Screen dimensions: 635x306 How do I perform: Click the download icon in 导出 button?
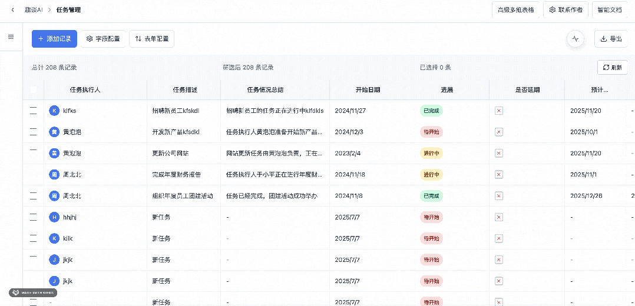[603, 39]
